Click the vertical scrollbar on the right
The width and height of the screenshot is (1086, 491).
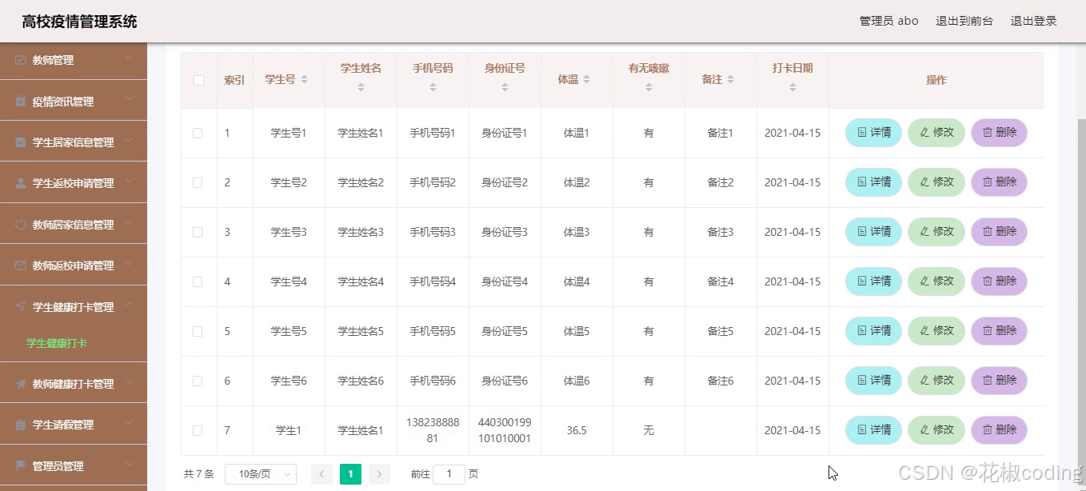pyautogui.click(x=1082, y=304)
